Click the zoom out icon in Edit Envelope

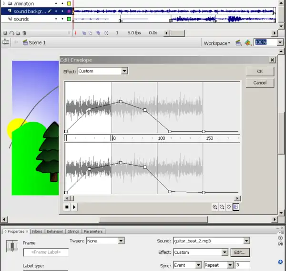[x=222, y=207]
